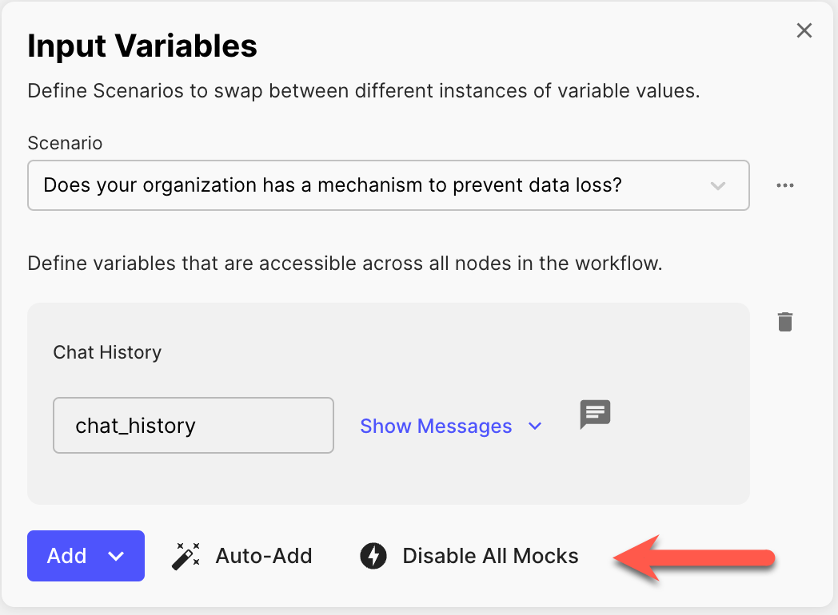
Task: Choose Disable All Mocks text
Action: [490, 556]
